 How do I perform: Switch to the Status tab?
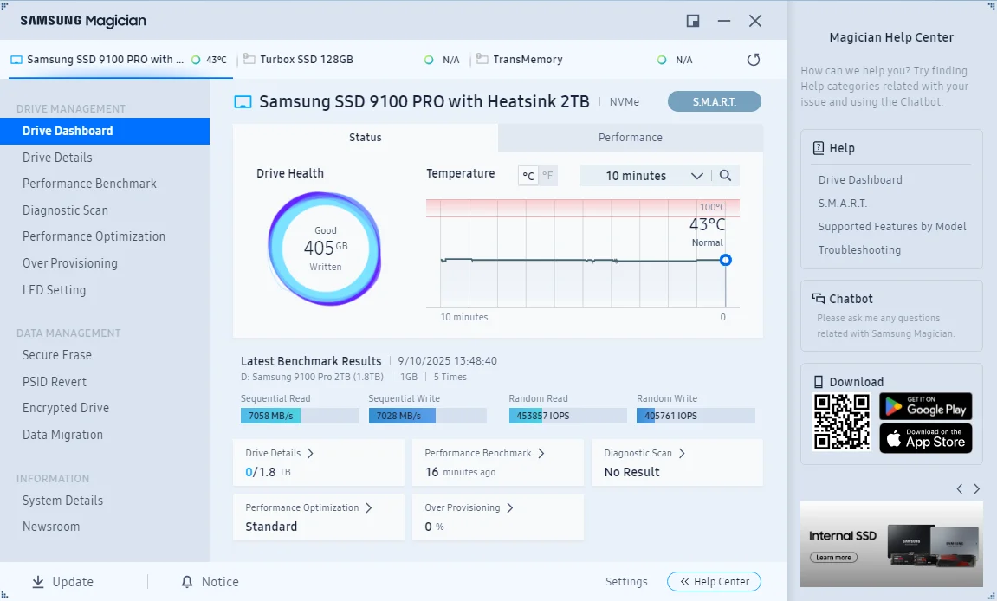tap(366, 138)
